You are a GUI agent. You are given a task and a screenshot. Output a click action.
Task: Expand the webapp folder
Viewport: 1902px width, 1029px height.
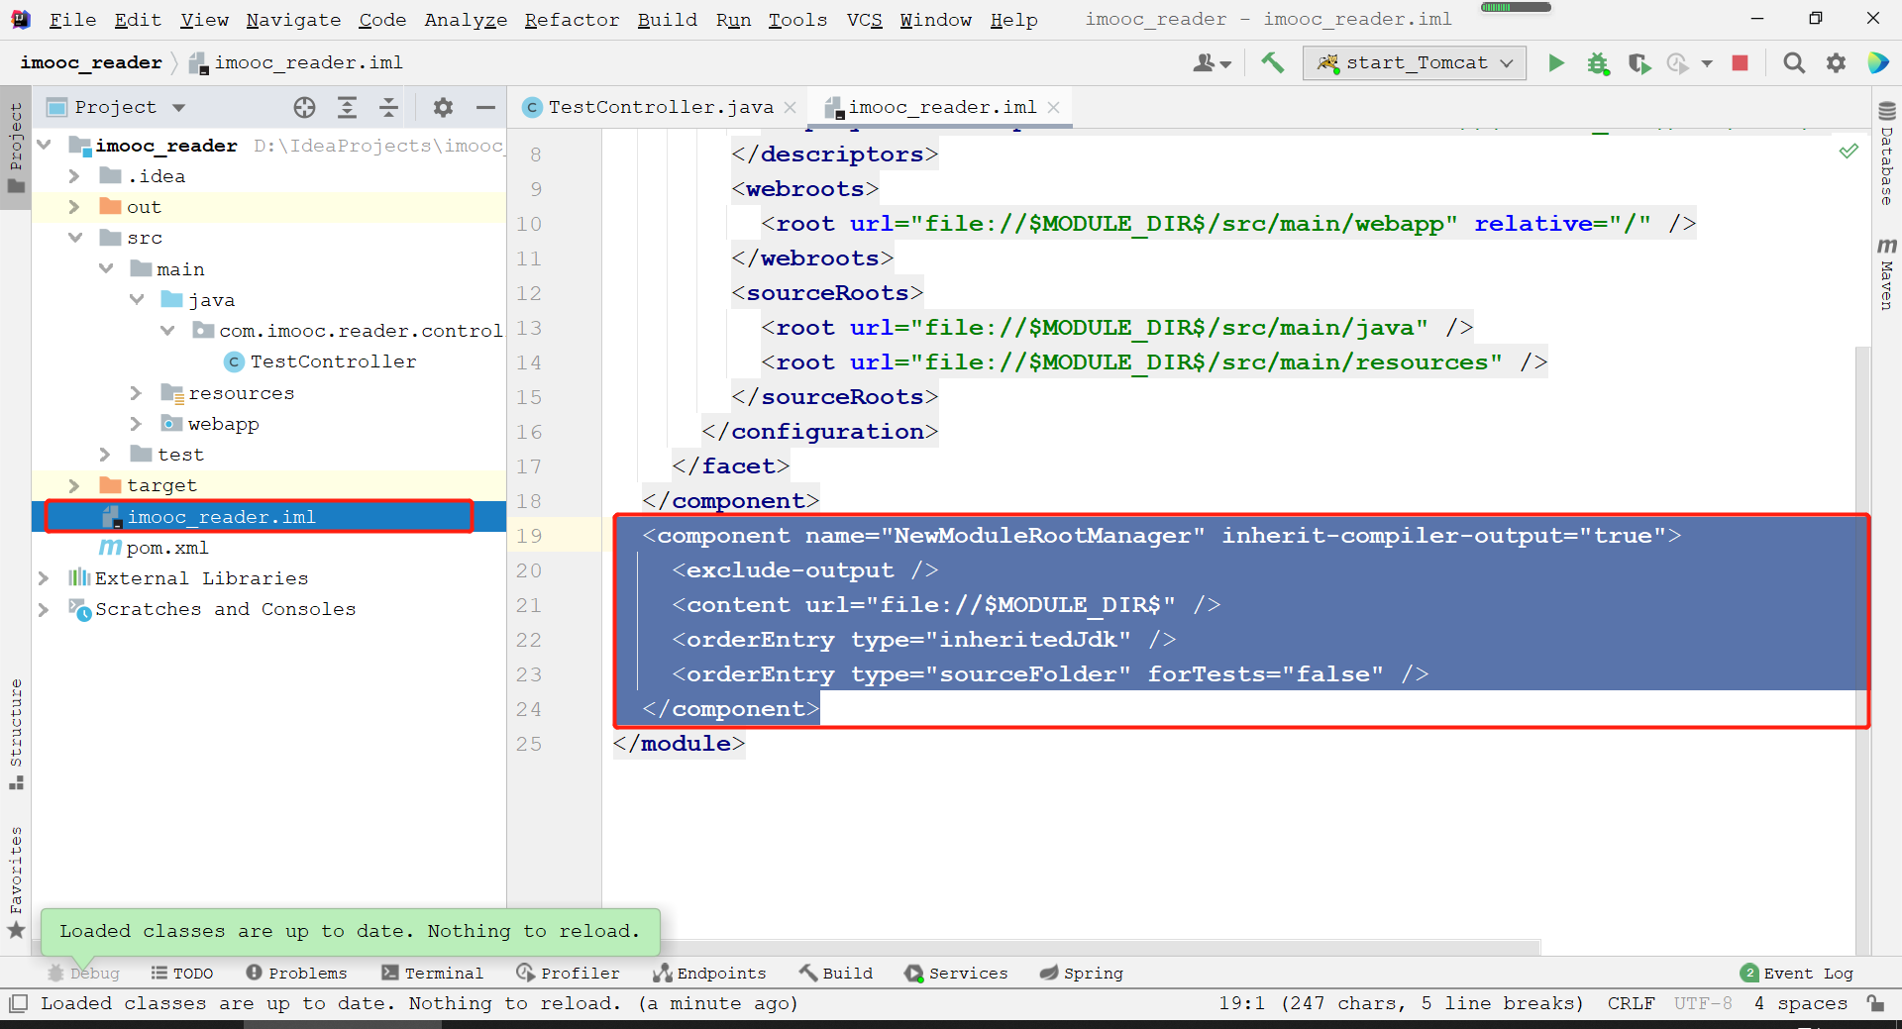136,424
